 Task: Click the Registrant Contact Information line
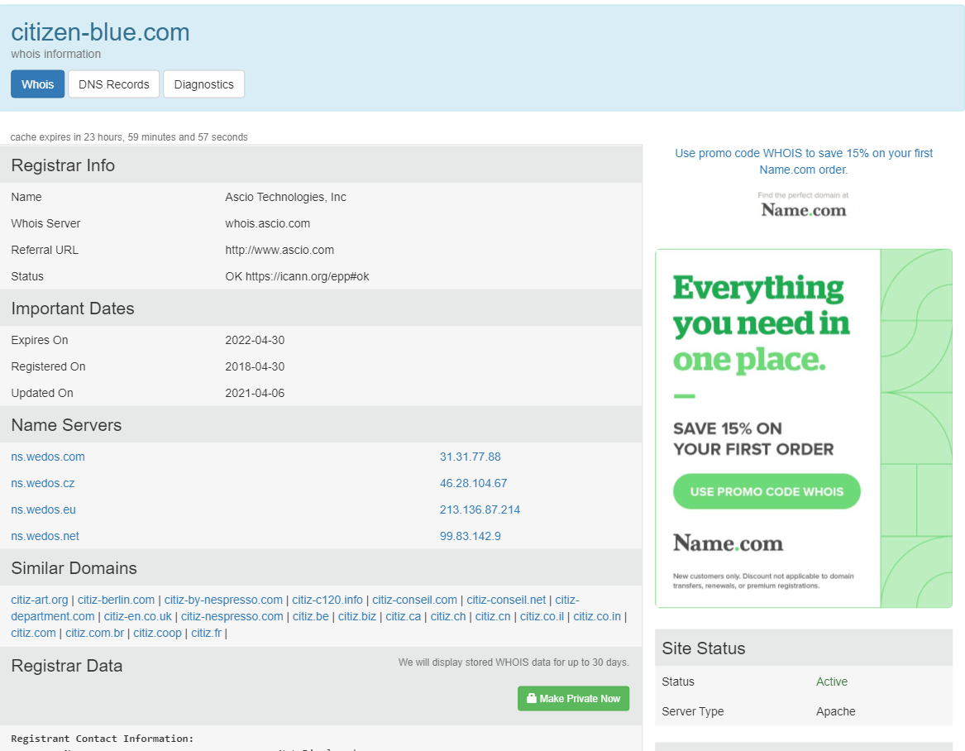tap(103, 738)
